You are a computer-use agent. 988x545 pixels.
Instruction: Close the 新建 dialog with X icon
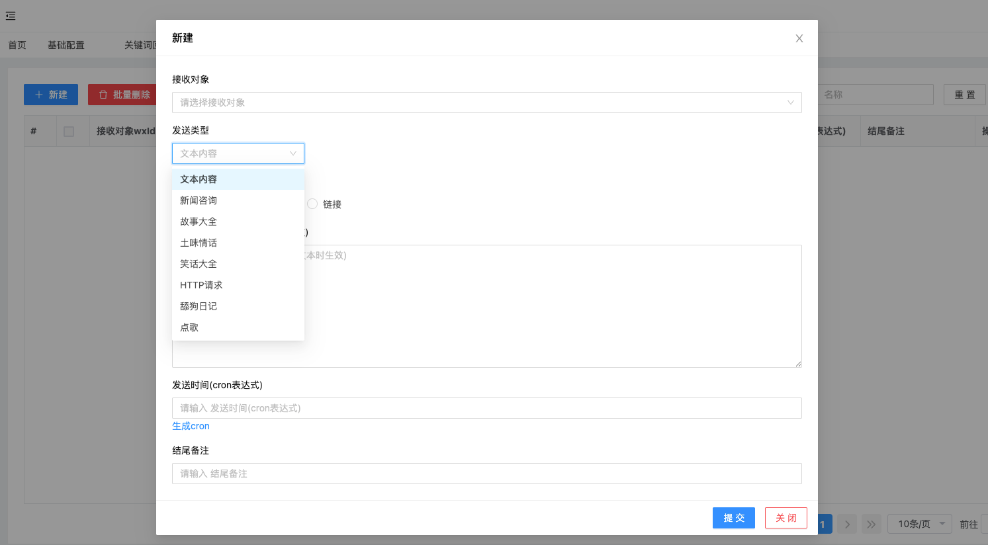pyautogui.click(x=799, y=38)
